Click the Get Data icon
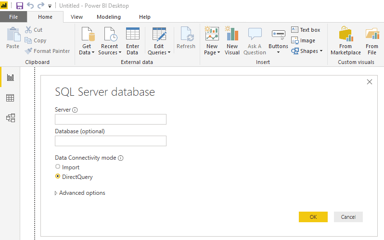384x240 pixels. [x=88, y=34]
